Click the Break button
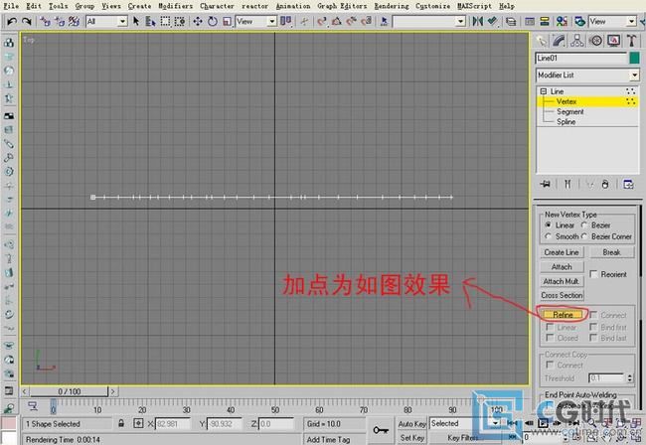 (x=612, y=252)
